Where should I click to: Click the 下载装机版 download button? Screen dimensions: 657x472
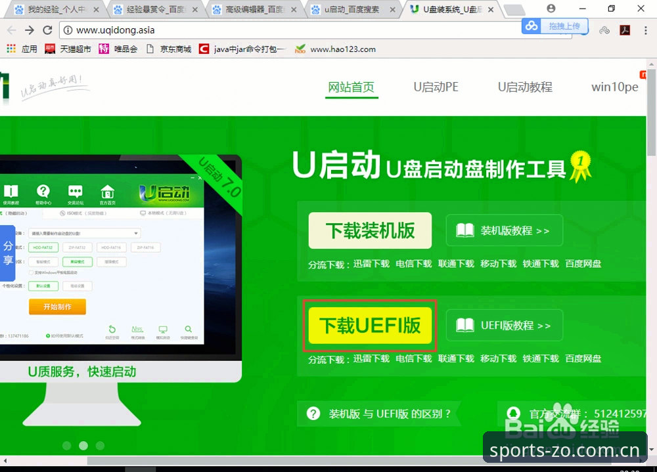coord(370,230)
